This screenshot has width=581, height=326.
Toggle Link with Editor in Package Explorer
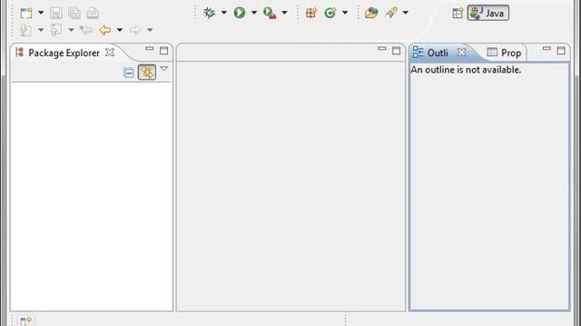coord(147,72)
